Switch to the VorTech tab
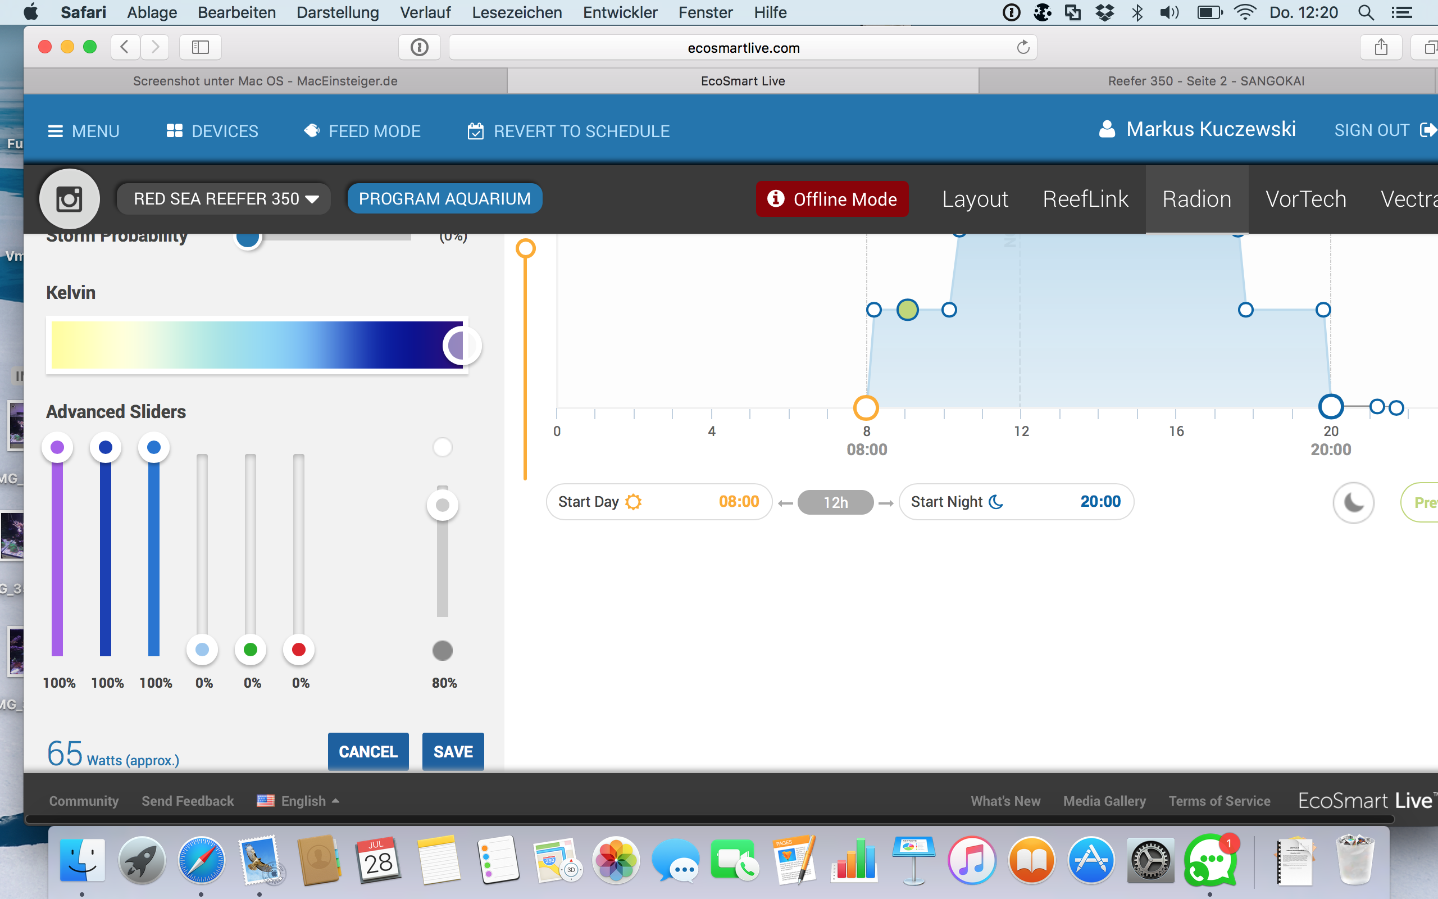 click(x=1305, y=199)
